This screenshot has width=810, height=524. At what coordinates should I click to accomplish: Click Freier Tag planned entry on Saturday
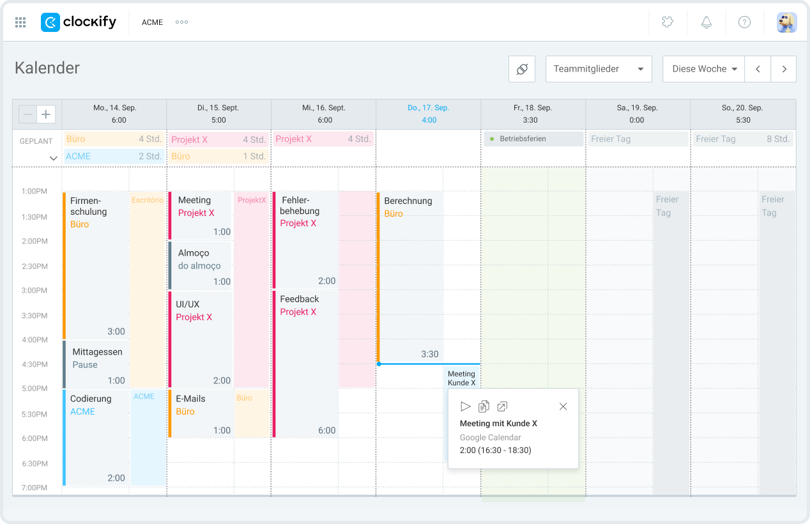pyautogui.click(x=638, y=139)
